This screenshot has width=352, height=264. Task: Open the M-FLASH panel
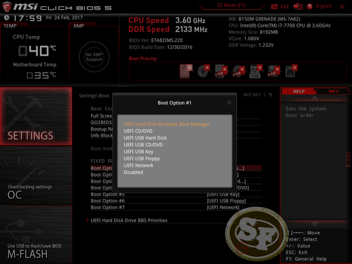click(x=36, y=234)
